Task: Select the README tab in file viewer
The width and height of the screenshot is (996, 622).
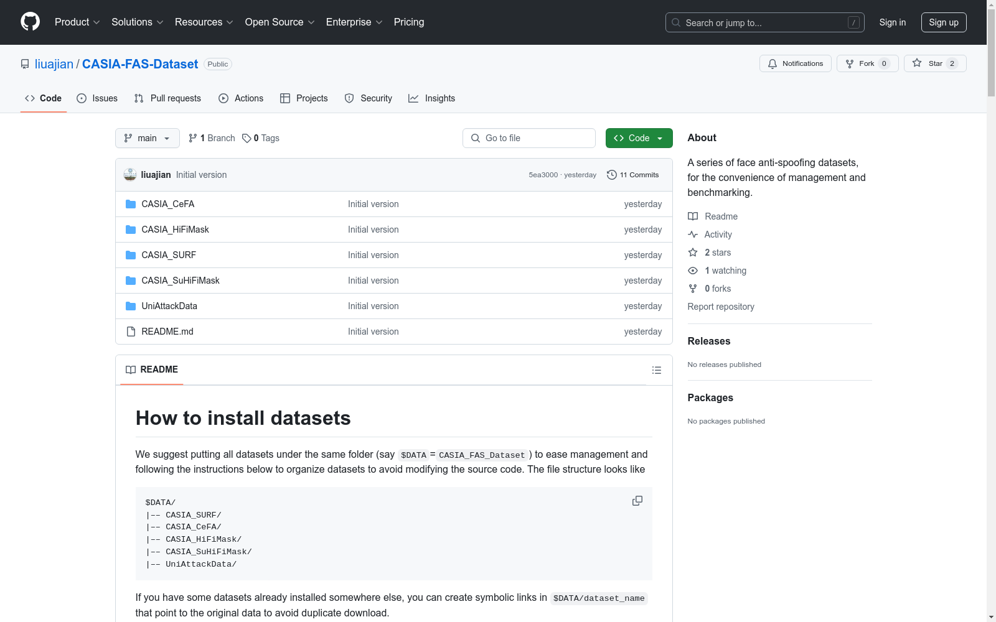Action: click(x=152, y=369)
